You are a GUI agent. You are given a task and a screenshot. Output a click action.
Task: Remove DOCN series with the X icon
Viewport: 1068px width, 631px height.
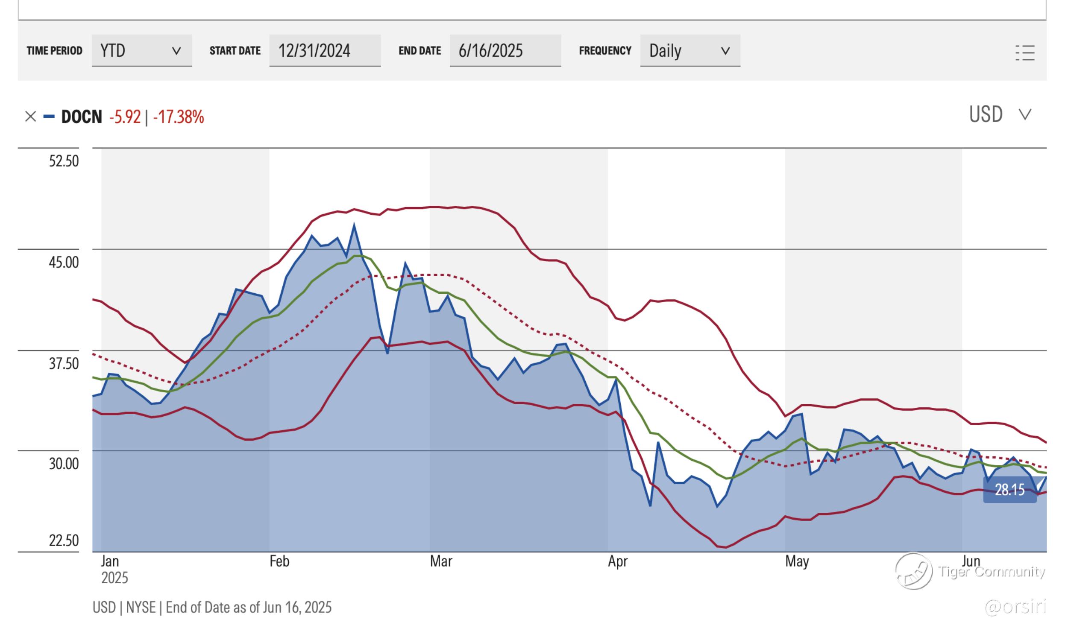tap(30, 116)
